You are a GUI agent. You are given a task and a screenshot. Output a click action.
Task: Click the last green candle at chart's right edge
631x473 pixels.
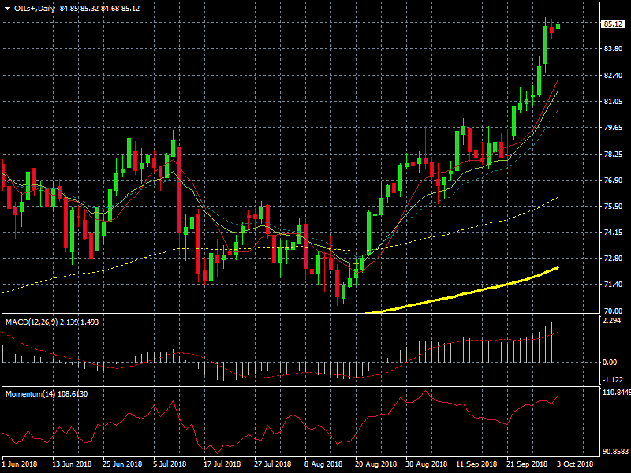point(558,26)
